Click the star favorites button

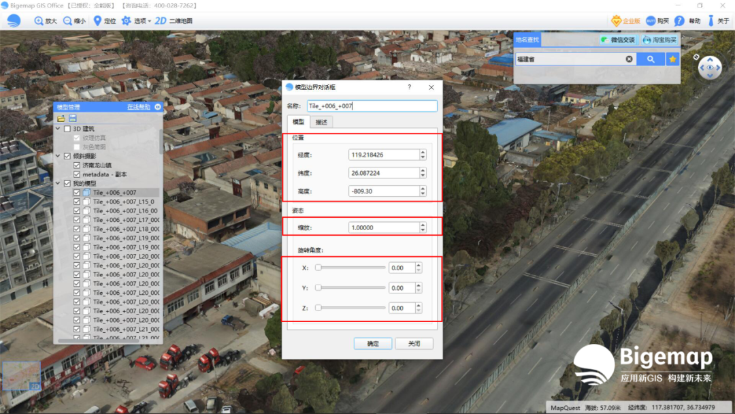672,59
